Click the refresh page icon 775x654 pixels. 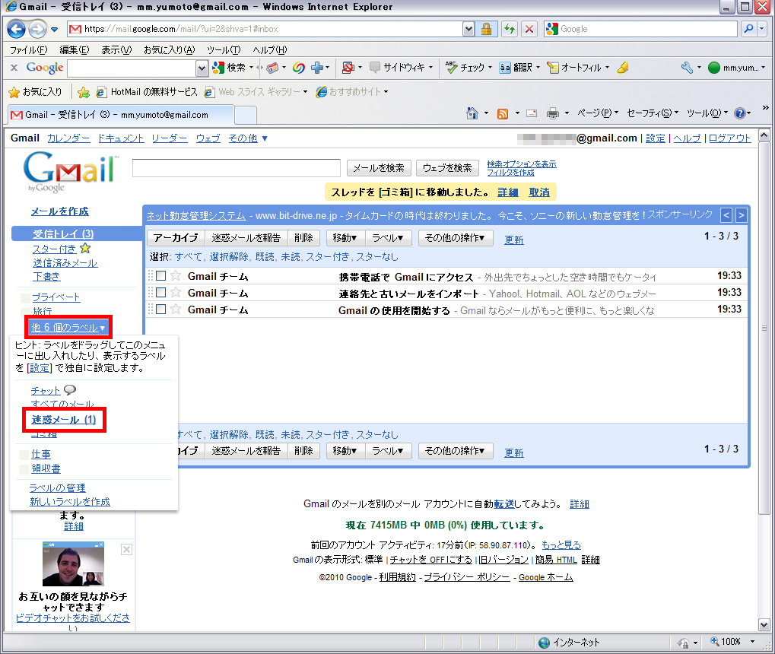click(509, 29)
